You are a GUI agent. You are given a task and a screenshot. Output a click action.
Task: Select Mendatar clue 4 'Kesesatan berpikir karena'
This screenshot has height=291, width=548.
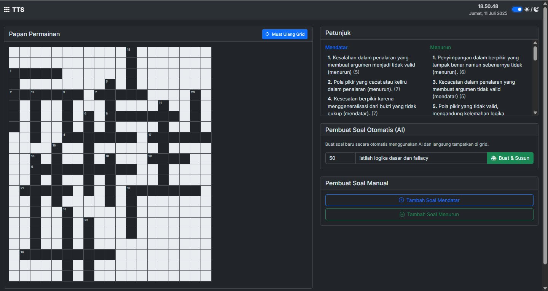pyautogui.click(x=371, y=106)
